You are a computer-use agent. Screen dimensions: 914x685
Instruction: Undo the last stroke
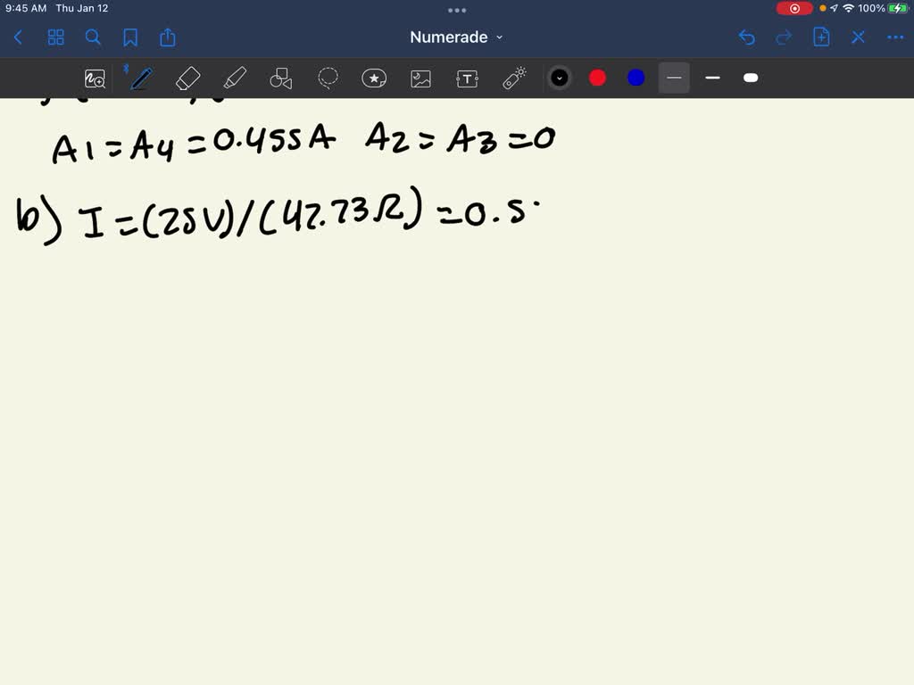tap(747, 37)
